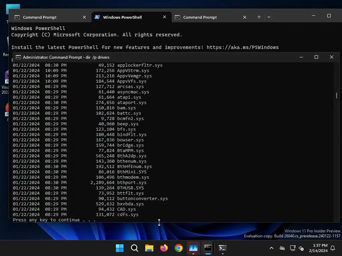This screenshot has height=256, width=342.
Task: Open the Windows Terminal taskbar icon
Action: click(223, 248)
